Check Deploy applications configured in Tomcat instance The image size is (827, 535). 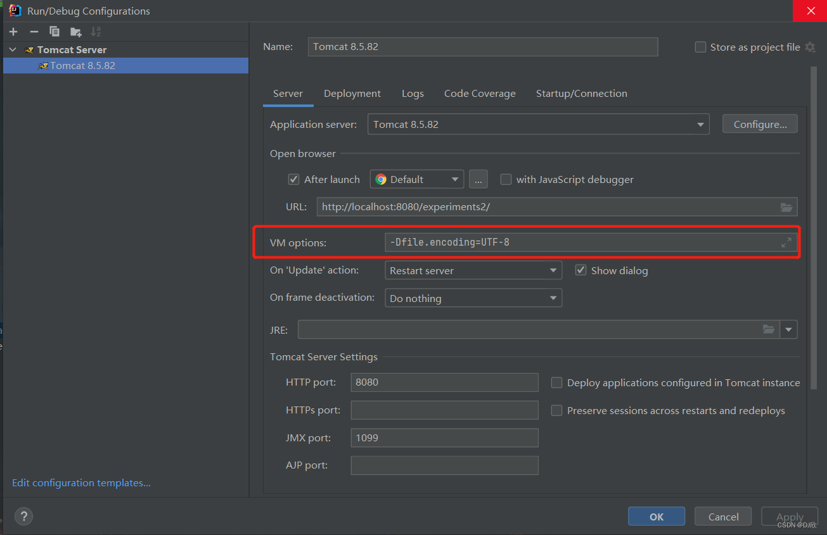(556, 382)
